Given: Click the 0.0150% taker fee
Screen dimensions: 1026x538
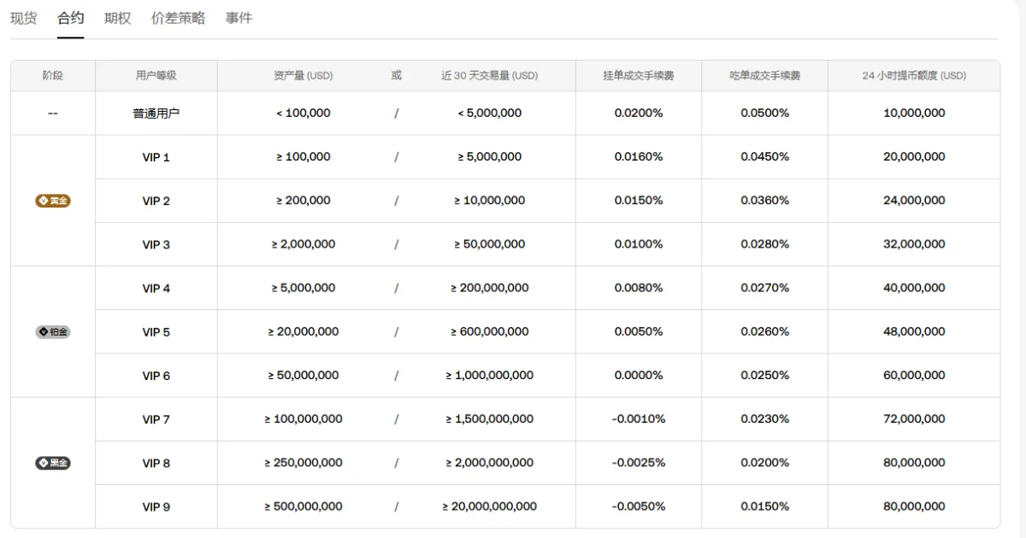Looking at the screenshot, I should pyautogui.click(x=765, y=506).
